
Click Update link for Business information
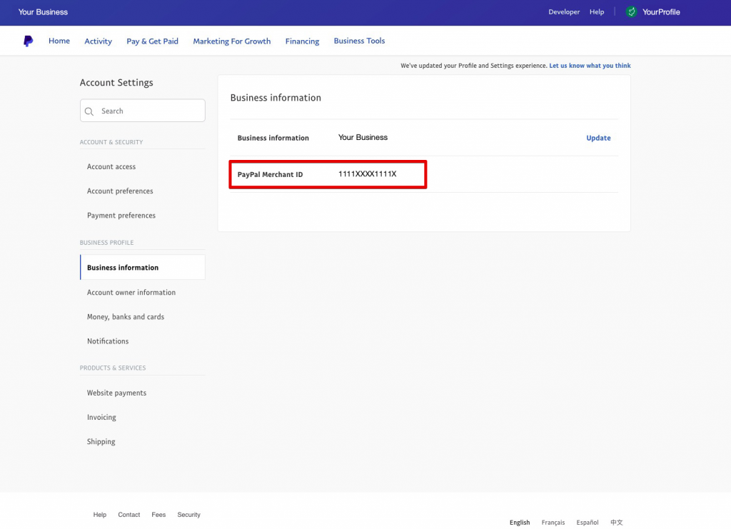tap(598, 138)
